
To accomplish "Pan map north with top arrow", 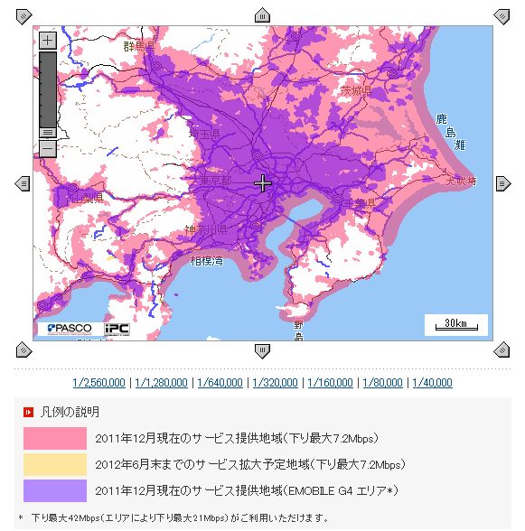I will 262,15.
